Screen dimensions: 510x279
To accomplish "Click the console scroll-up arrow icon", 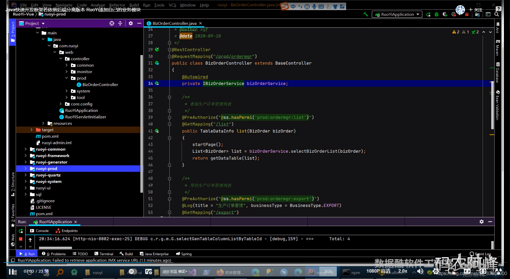I will click(30, 240).
